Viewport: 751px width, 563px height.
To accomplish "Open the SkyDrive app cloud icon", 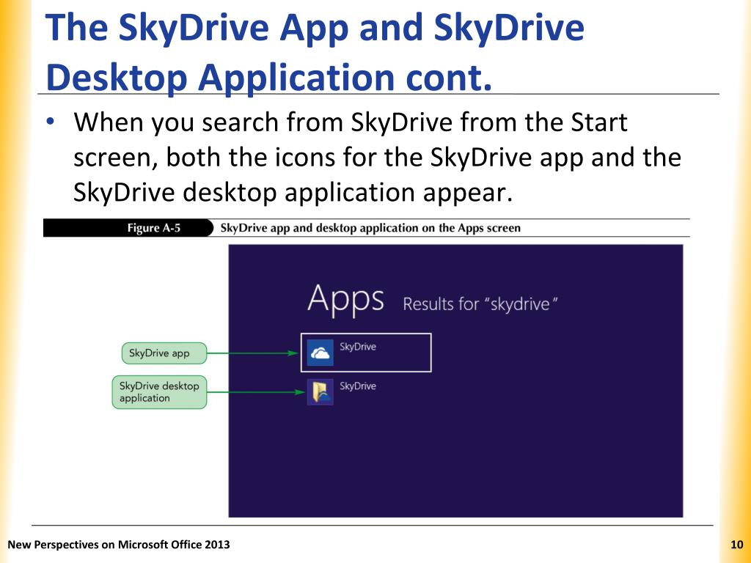I will pyautogui.click(x=320, y=353).
